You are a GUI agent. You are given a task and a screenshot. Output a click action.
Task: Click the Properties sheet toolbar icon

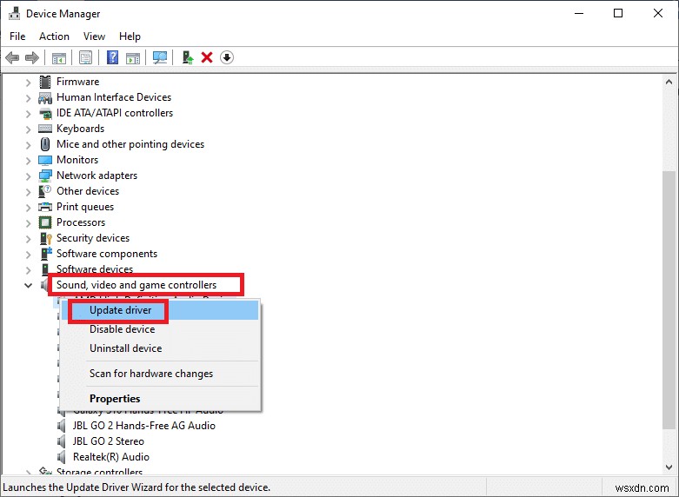[x=86, y=57]
